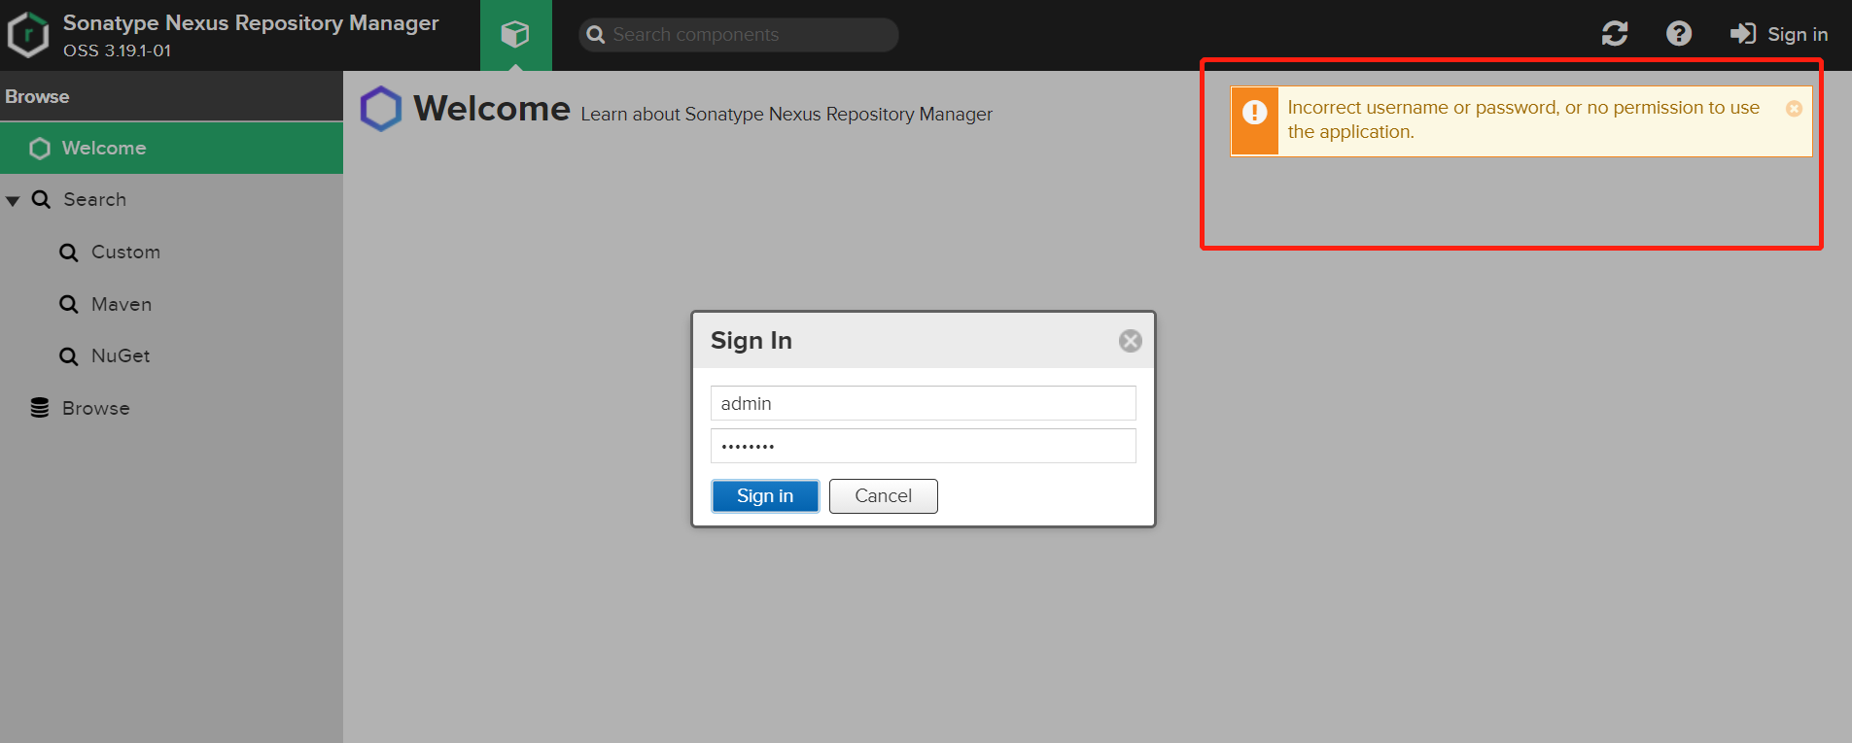Click the header sign-in arrow icon
Image resolution: width=1852 pixels, height=743 pixels.
click(1743, 34)
